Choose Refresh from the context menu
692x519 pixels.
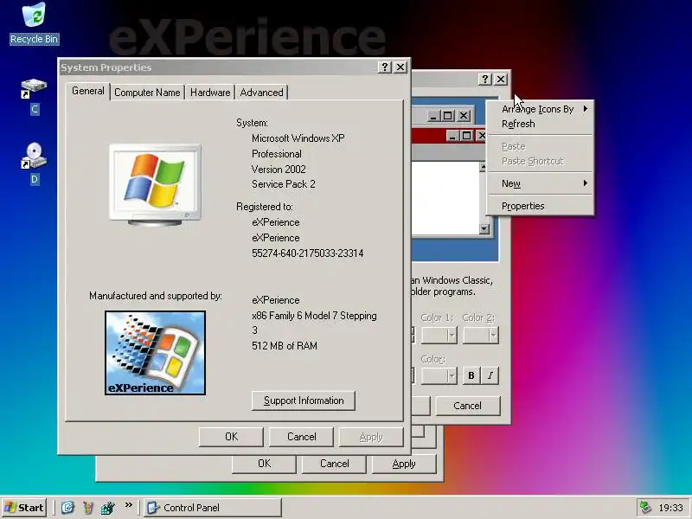[x=540, y=124]
